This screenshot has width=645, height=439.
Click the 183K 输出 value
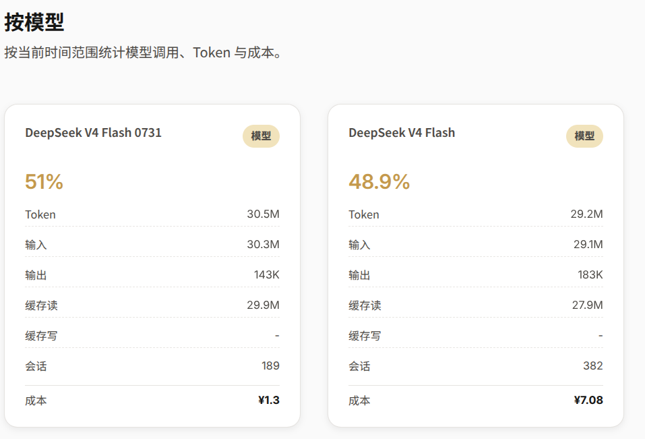pyautogui.click(x=590, y=274)
